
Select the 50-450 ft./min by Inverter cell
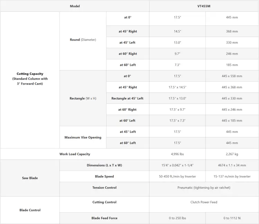point(177,176)
